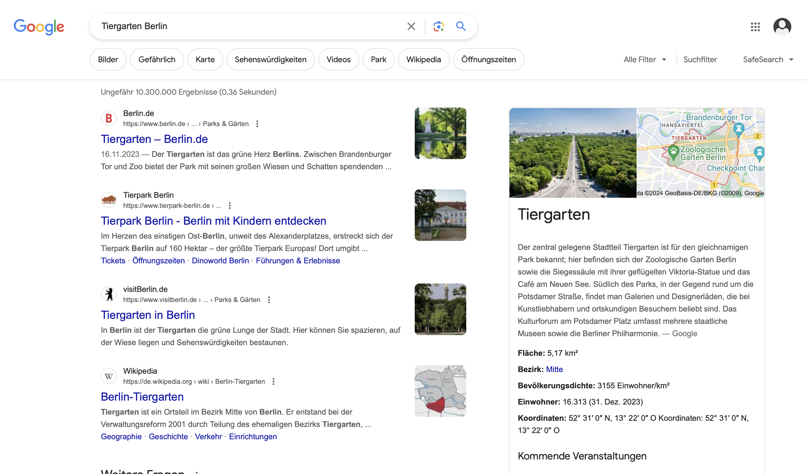Select the Wikipedia filter chip
Viewport: 807px width, 474px height.
424,60
